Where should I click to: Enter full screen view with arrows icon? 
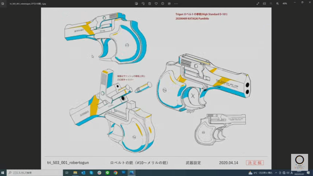tap(258, 4)
